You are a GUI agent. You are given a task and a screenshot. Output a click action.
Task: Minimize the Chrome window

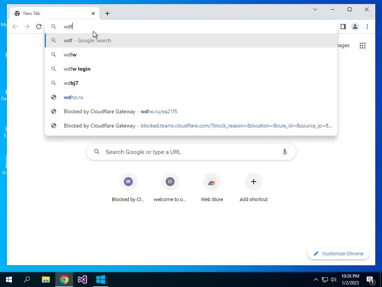pos(332,9)
